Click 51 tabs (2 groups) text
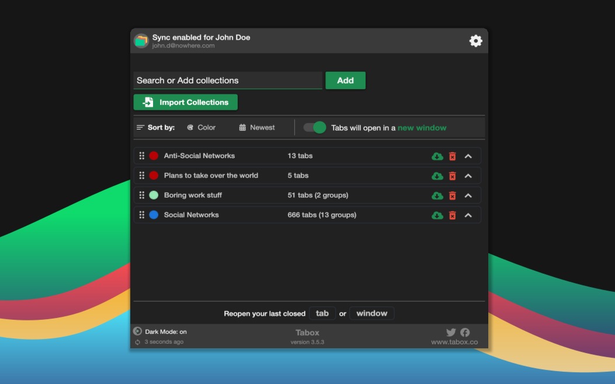The image size is (615, 384). tap(318, 195)
